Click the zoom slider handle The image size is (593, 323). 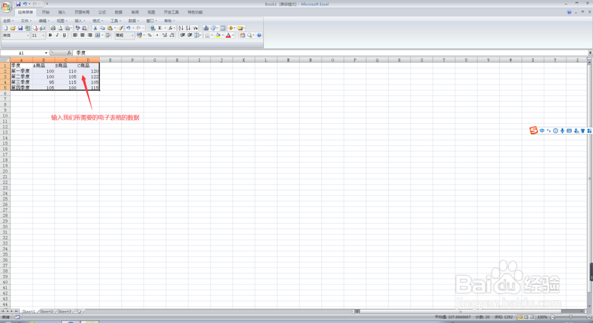pos(570,317)
